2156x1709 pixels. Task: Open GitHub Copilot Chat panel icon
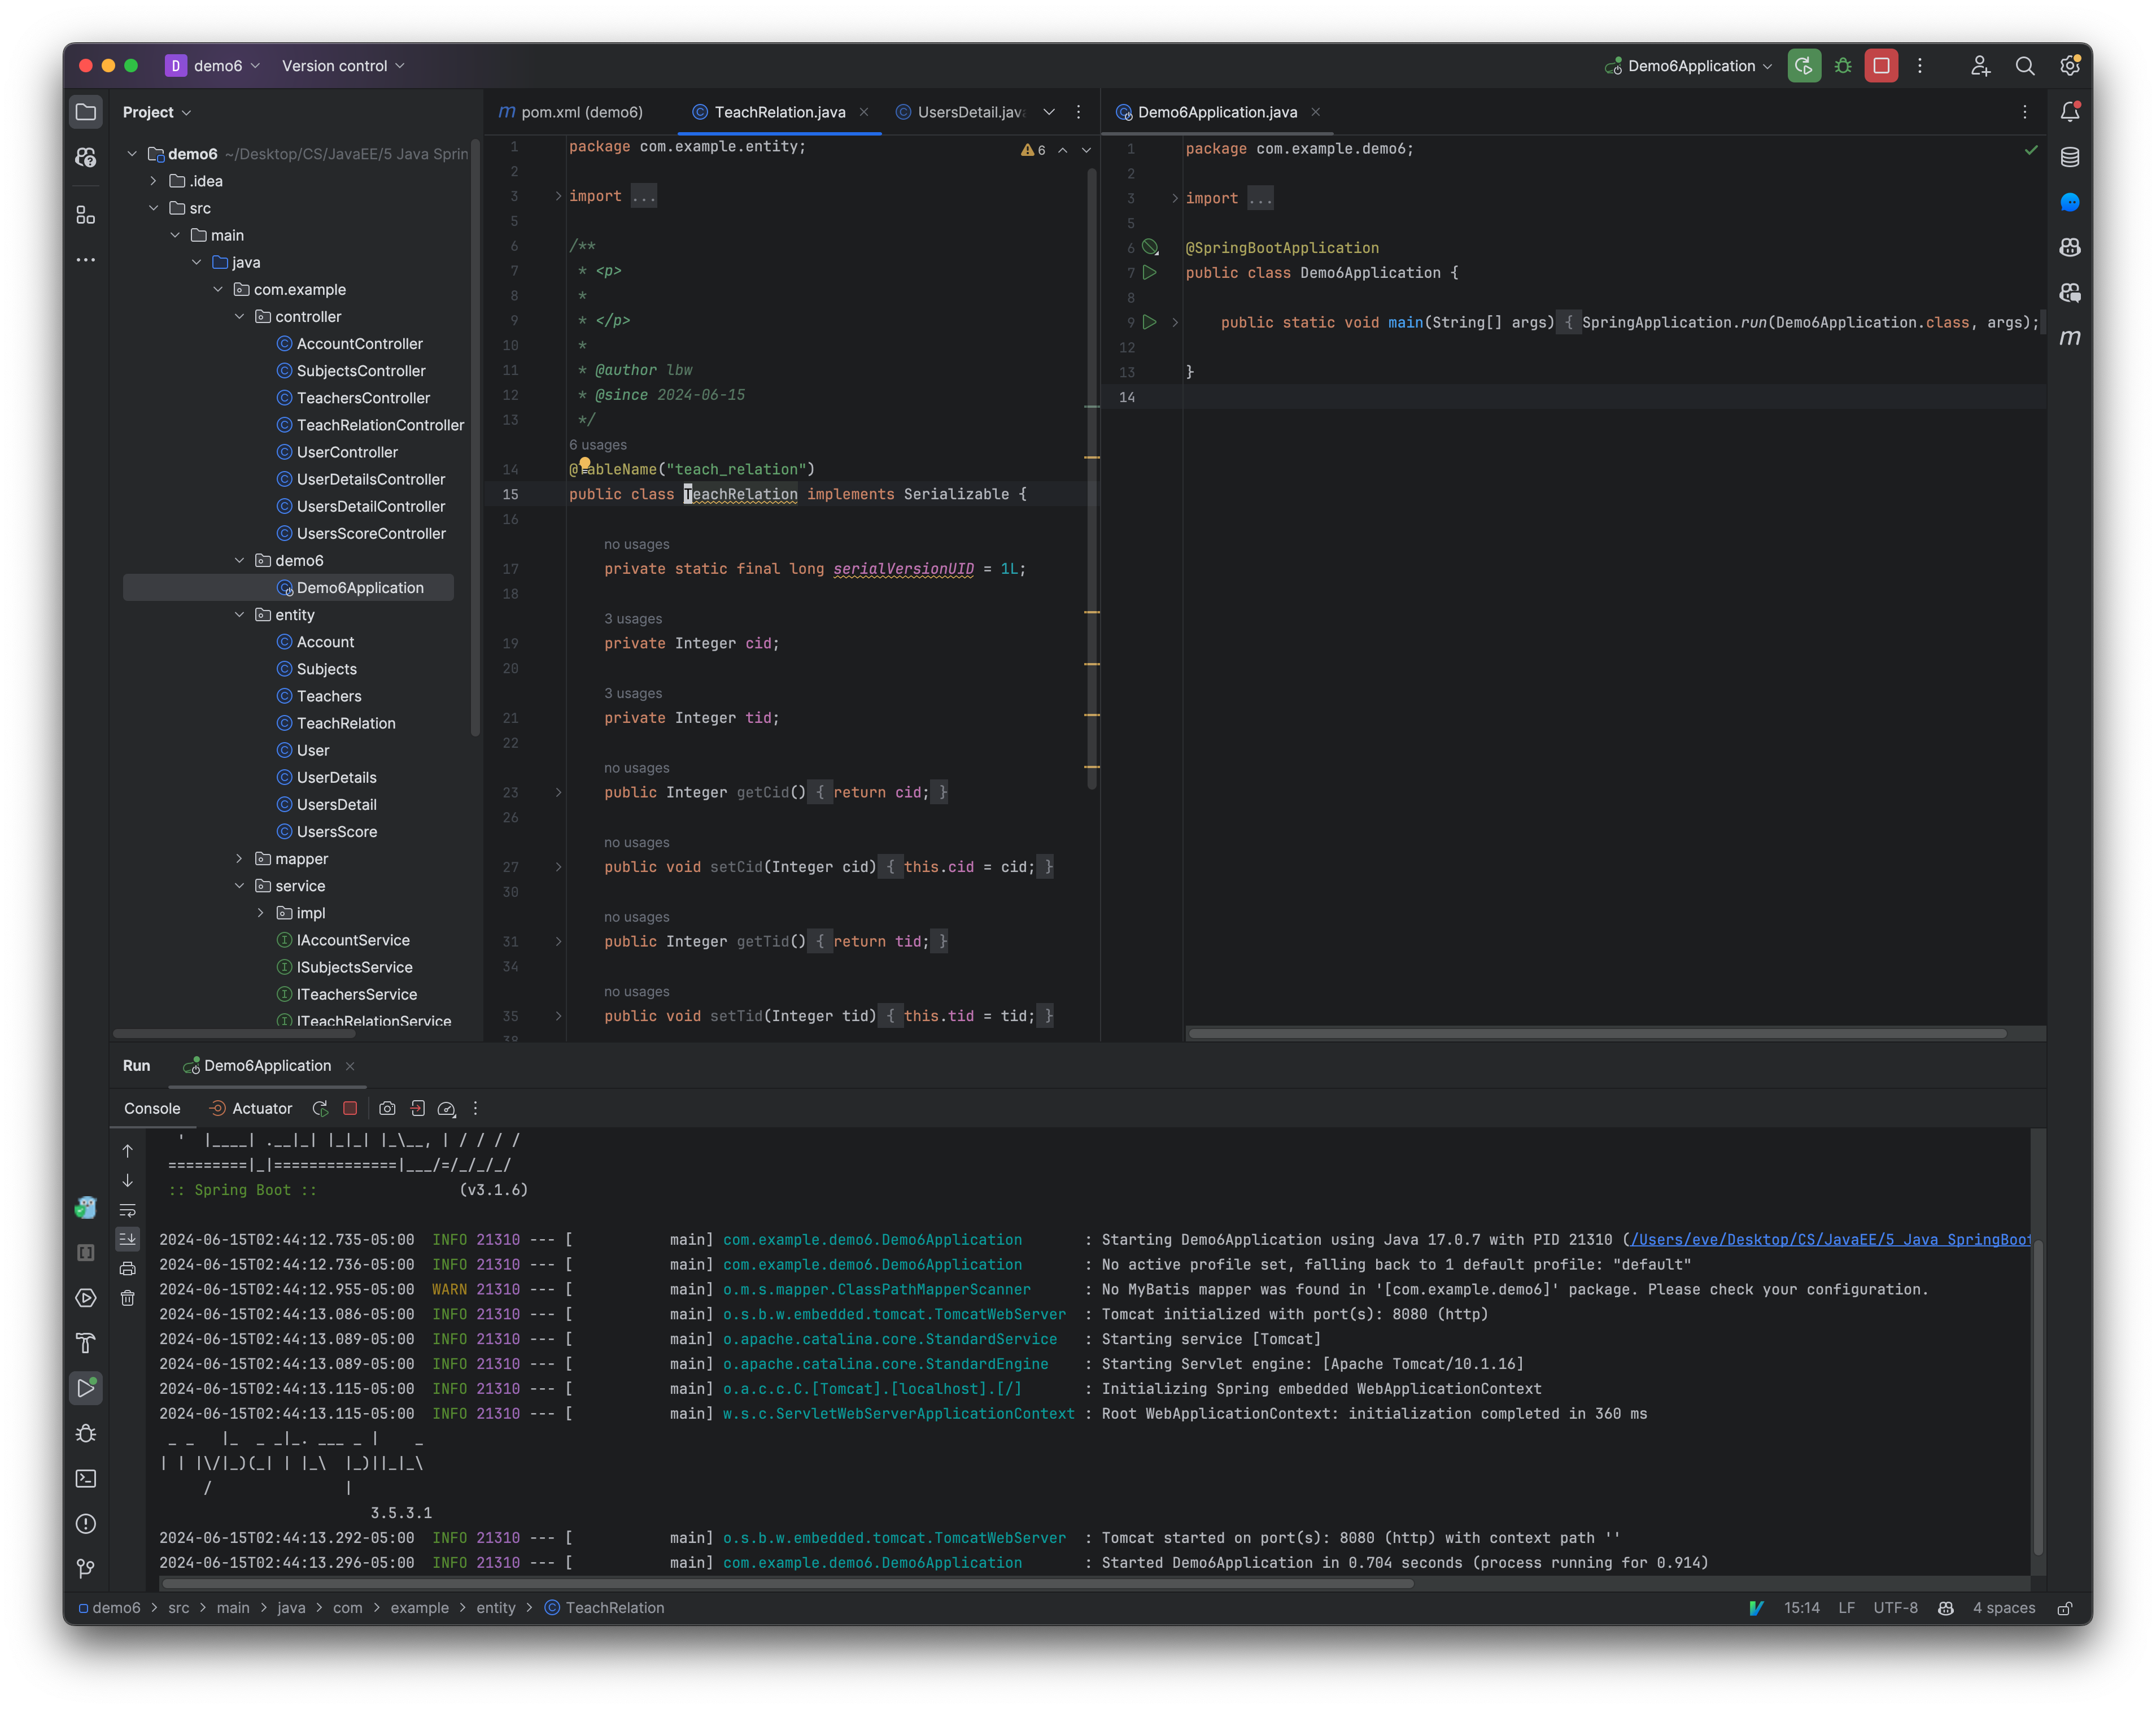pyautogui.click(x=2070, y=293)
